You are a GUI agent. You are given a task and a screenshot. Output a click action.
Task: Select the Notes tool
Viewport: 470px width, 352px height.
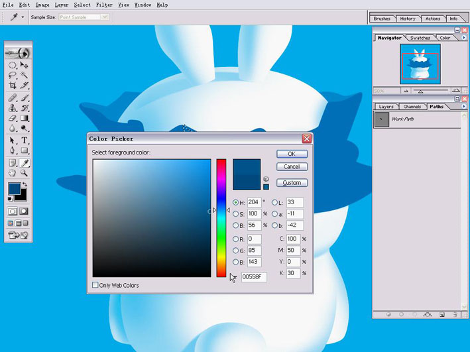(13, 163)
